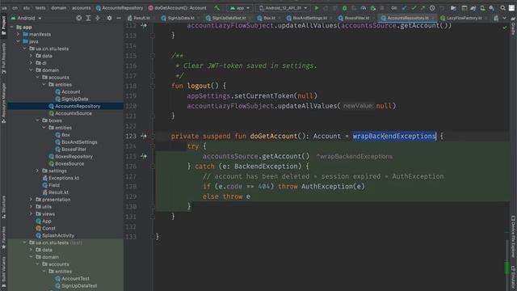Click Git Update Project blue arrow icon

point(405,8)
